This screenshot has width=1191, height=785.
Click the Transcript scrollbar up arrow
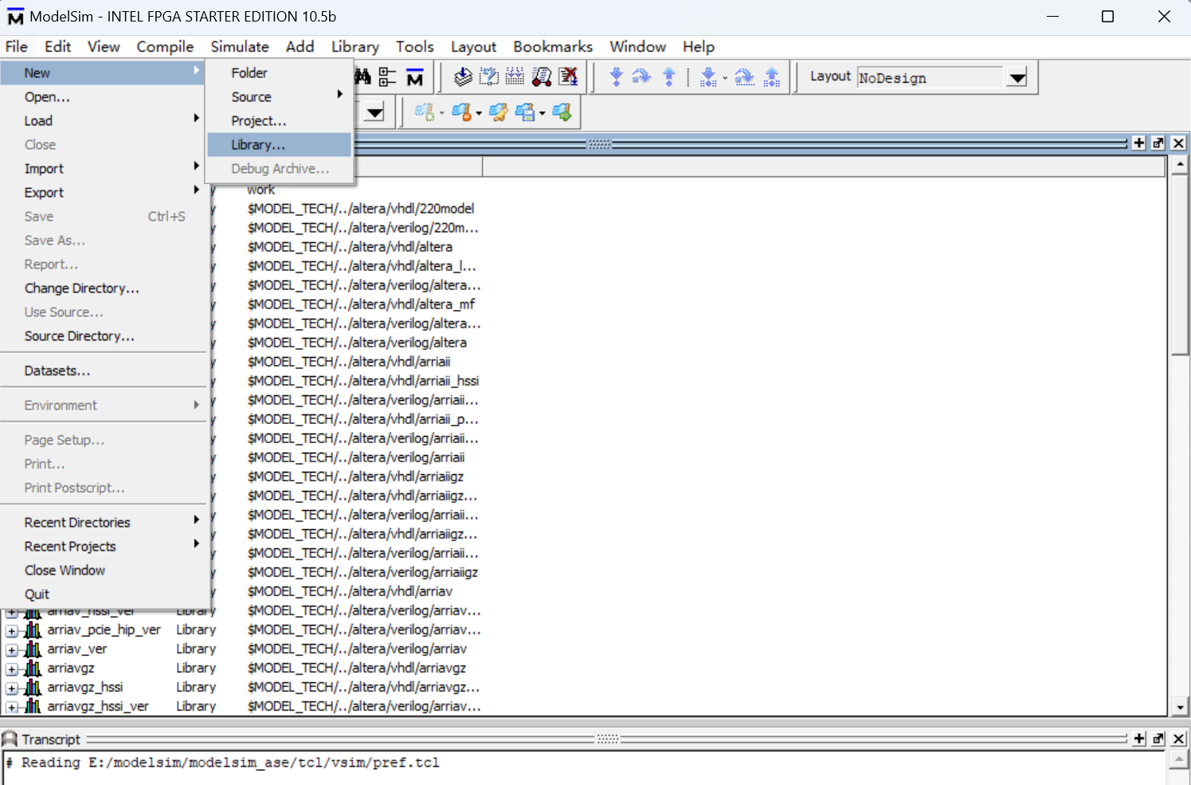pyautogui.click(x=1180, y=759)
